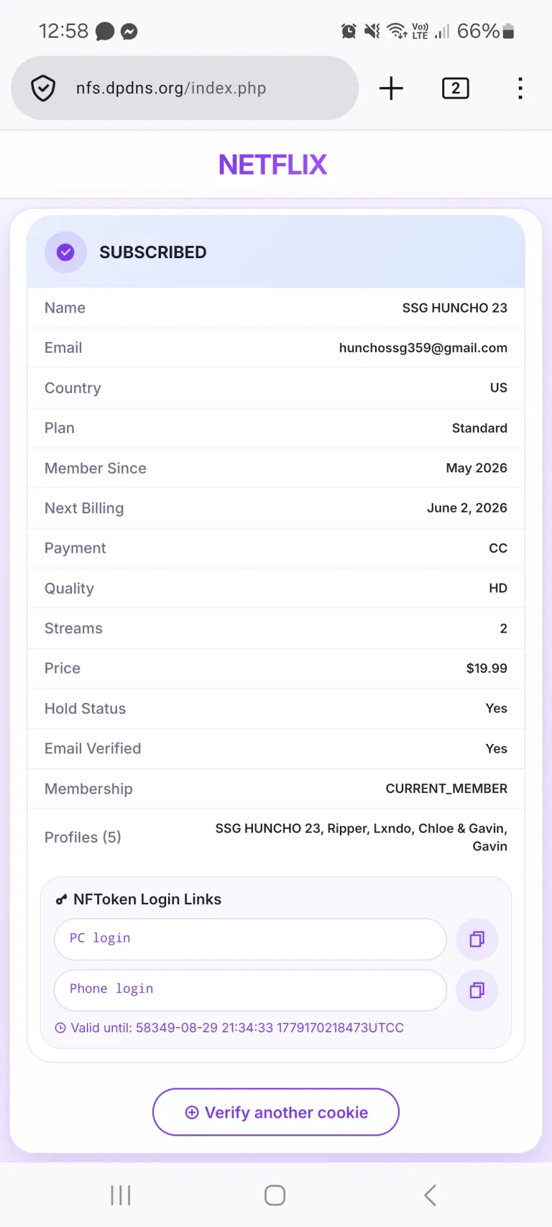This screenshot has width=552, height=1227.
Task: Tap the shield security icon in address bar
Action: click(x=43, y=88)
